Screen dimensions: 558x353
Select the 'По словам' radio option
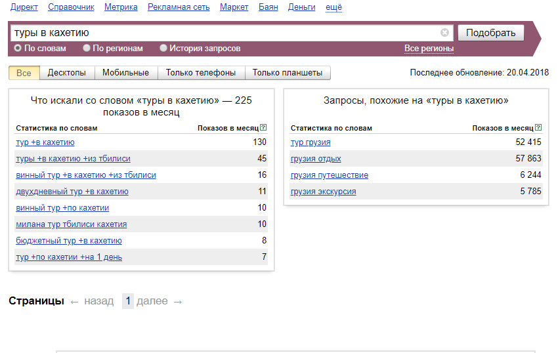pyautogui.click(x=18, y=48)
